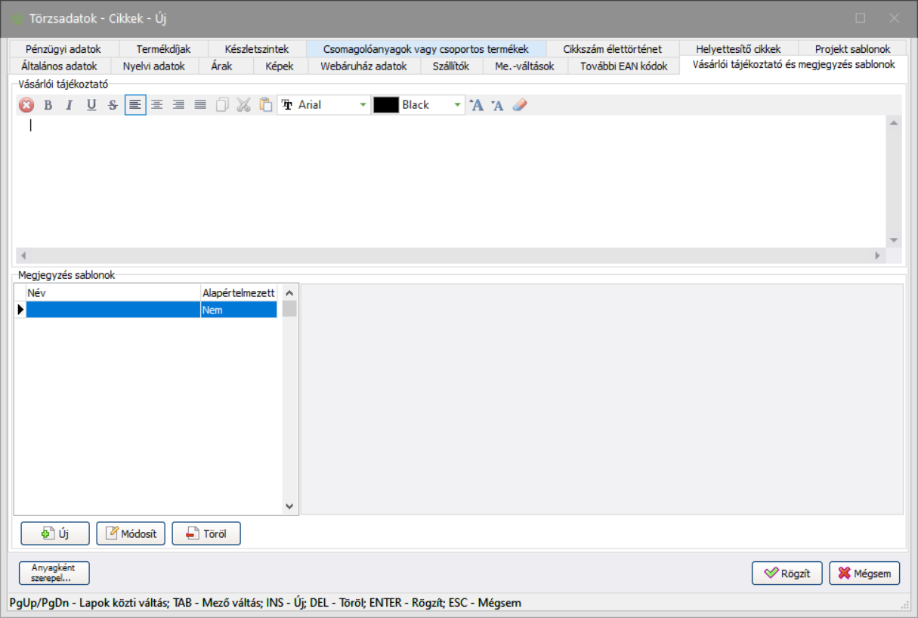Click the red clear icon in editor toolbar
The width and height of the screenshot is (918, 618).
pyautogui.click(x=26, y=106)
